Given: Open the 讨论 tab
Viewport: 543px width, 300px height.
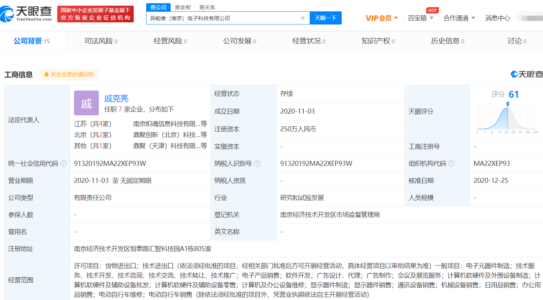Looking at the screenshot, I should (x=517, y=41).
